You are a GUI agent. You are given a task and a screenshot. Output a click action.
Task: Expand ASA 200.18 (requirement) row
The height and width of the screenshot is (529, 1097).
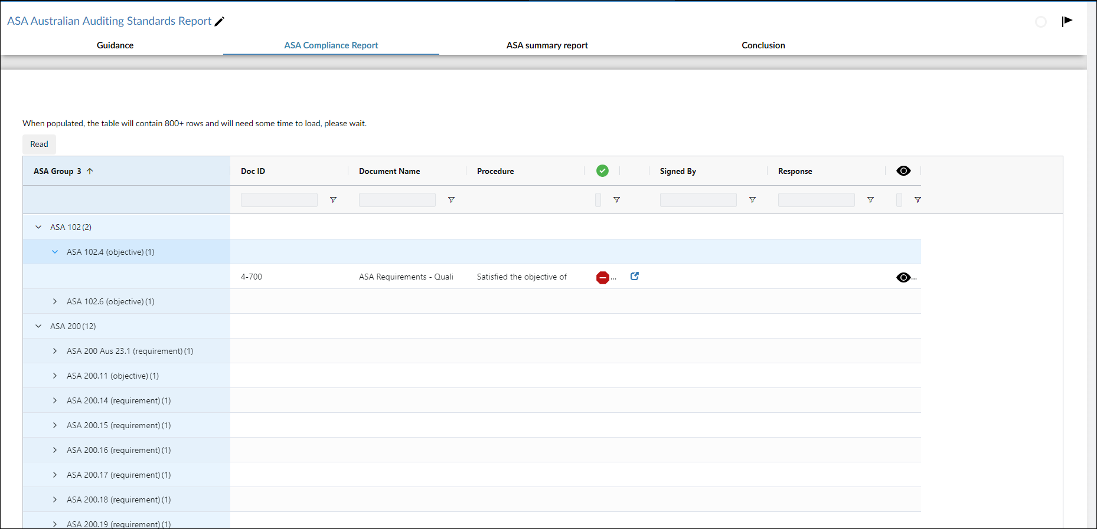(55, 500)
